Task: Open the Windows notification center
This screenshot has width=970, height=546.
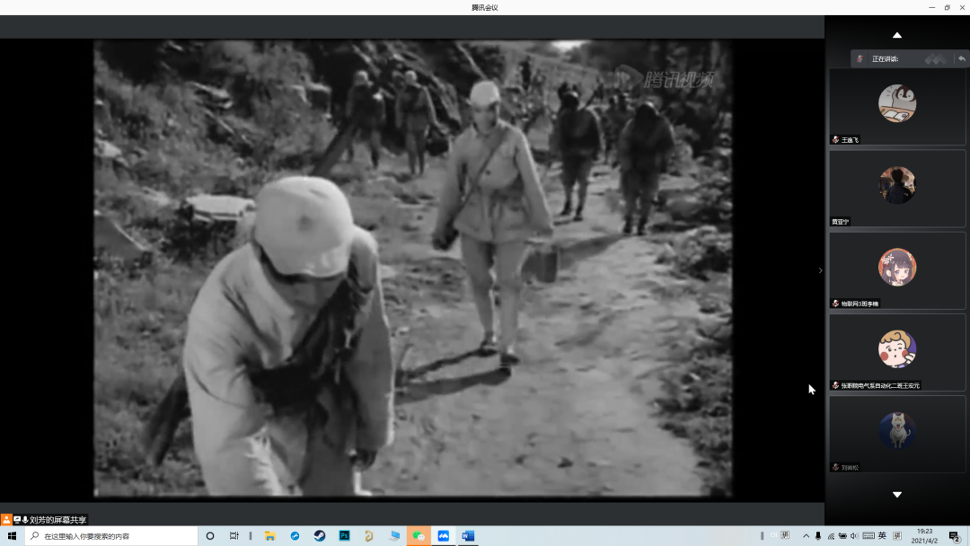Action: (x=955, y=536)
